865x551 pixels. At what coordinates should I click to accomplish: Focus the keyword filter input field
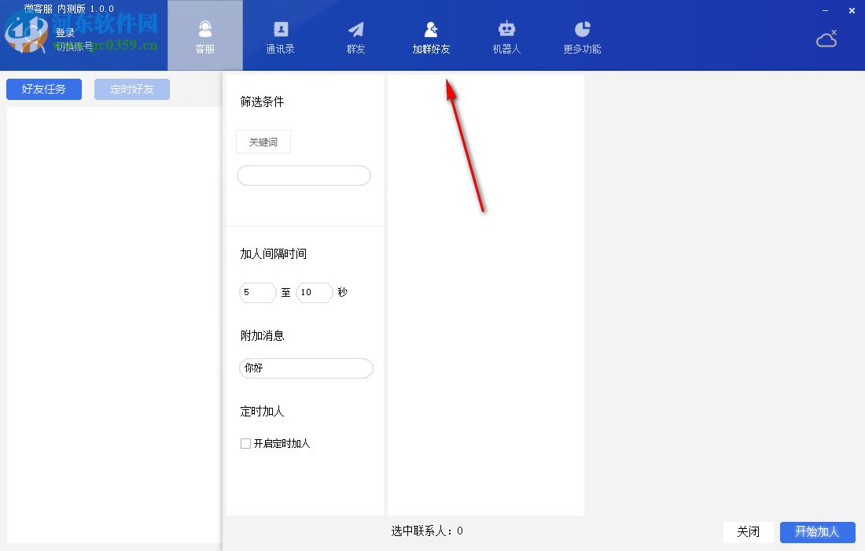tap(304, 176)
